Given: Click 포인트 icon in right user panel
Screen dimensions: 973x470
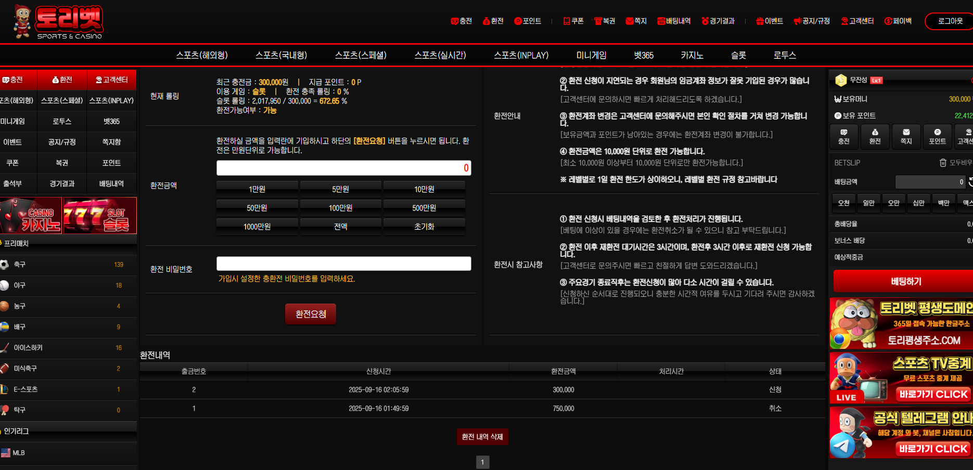Looking at the screenshot, I should point(937,137).
